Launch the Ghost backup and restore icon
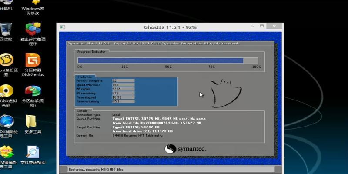This screenshot has width=348, height=174. (6, 64)
